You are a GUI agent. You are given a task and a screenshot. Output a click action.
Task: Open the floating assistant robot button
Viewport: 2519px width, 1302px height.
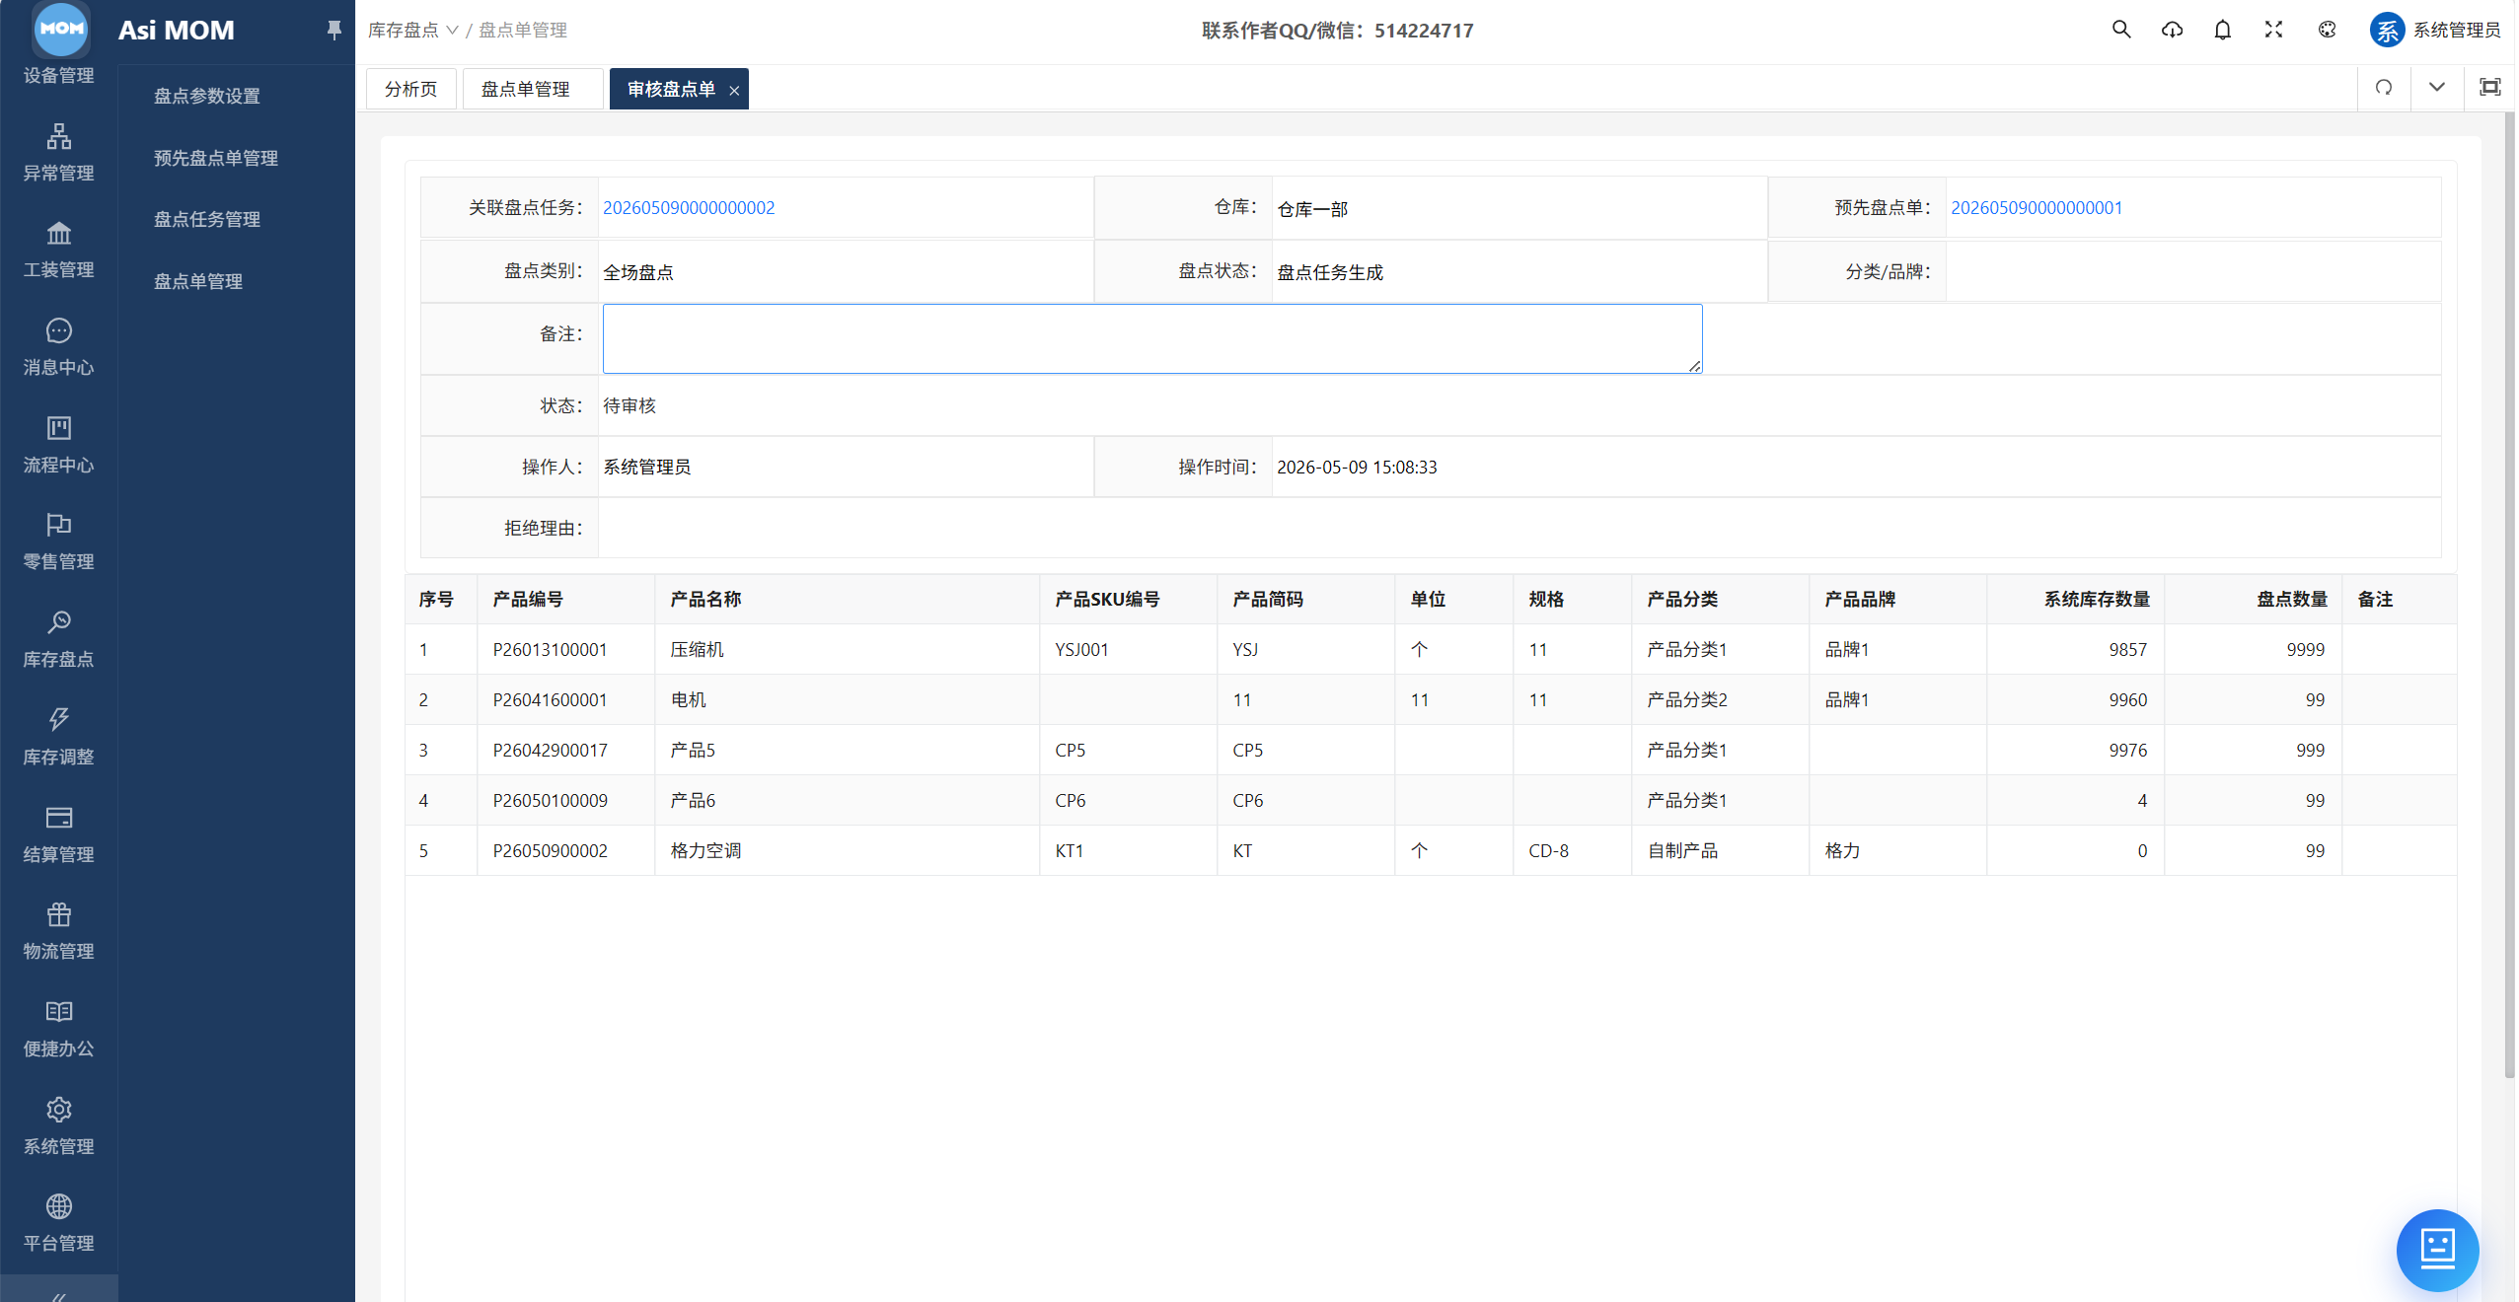(2436, 1250)
